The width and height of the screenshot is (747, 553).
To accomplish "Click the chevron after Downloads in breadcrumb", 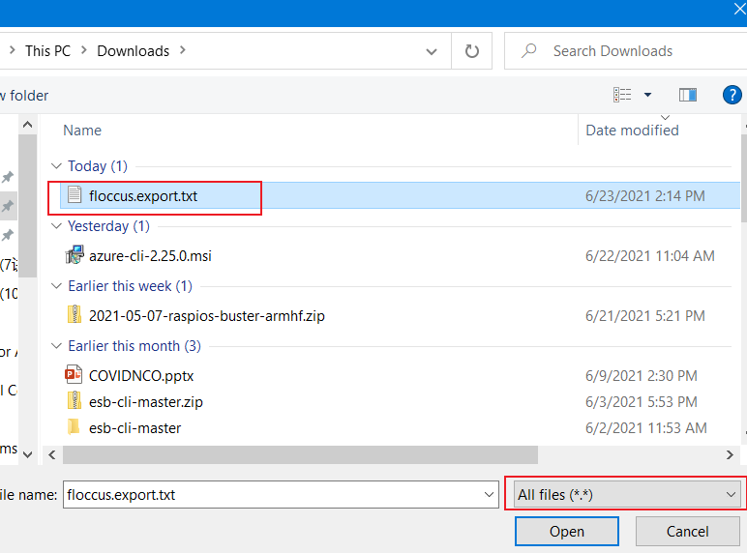I will 183,50.
